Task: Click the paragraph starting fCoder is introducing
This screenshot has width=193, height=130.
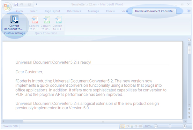Action: pos(91,88)
